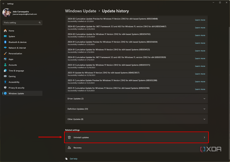Go back to Windows Update breadcrumb
This screenshot has width=230, height=162.
click(x=81, y=11)
